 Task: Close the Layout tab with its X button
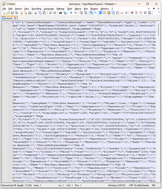click(15, 18)
